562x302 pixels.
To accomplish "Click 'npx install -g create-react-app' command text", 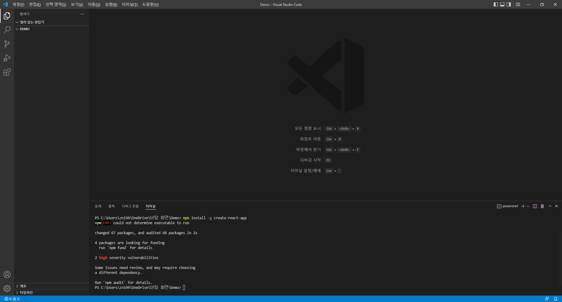I will click(x=215, y=218).
